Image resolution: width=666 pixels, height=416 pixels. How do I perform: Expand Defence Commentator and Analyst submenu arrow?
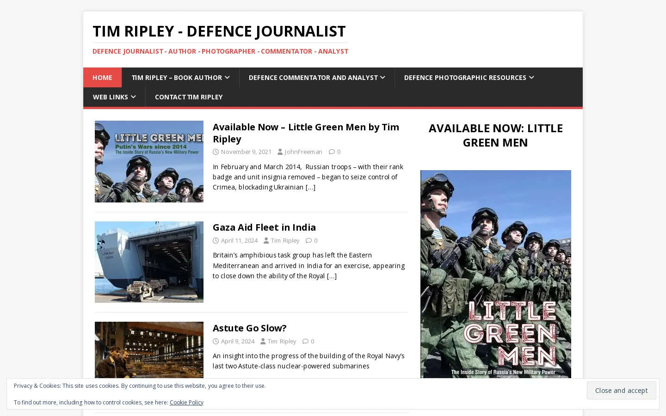382,78
